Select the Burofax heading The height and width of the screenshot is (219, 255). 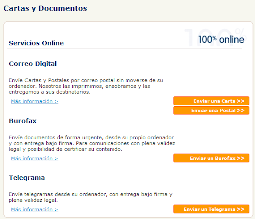click(x=23, y=121)
